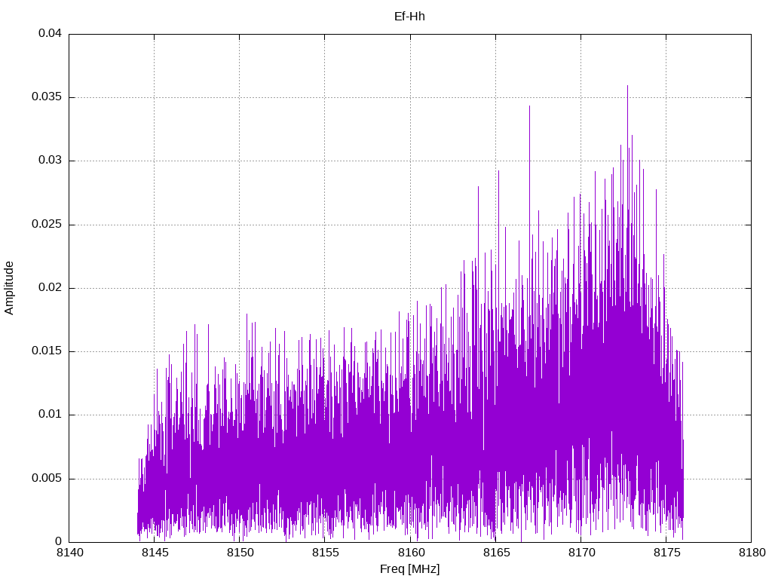Screen dimensions: 772x579
Task: Click the y-axis tick label 0.035
Action: tap(47, 97)
